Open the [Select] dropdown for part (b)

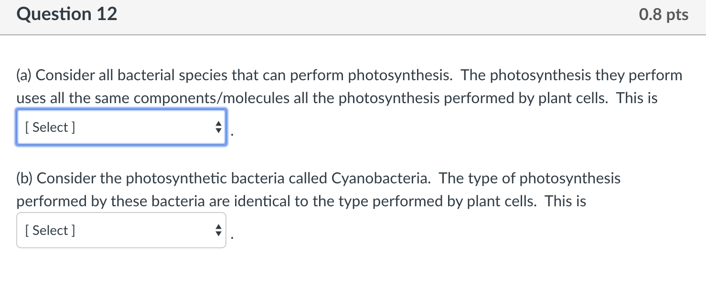(x=121, y=230)
